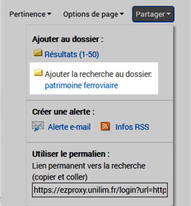
Task: Click inside the permalink URL field
Action: tap(100, 191)
